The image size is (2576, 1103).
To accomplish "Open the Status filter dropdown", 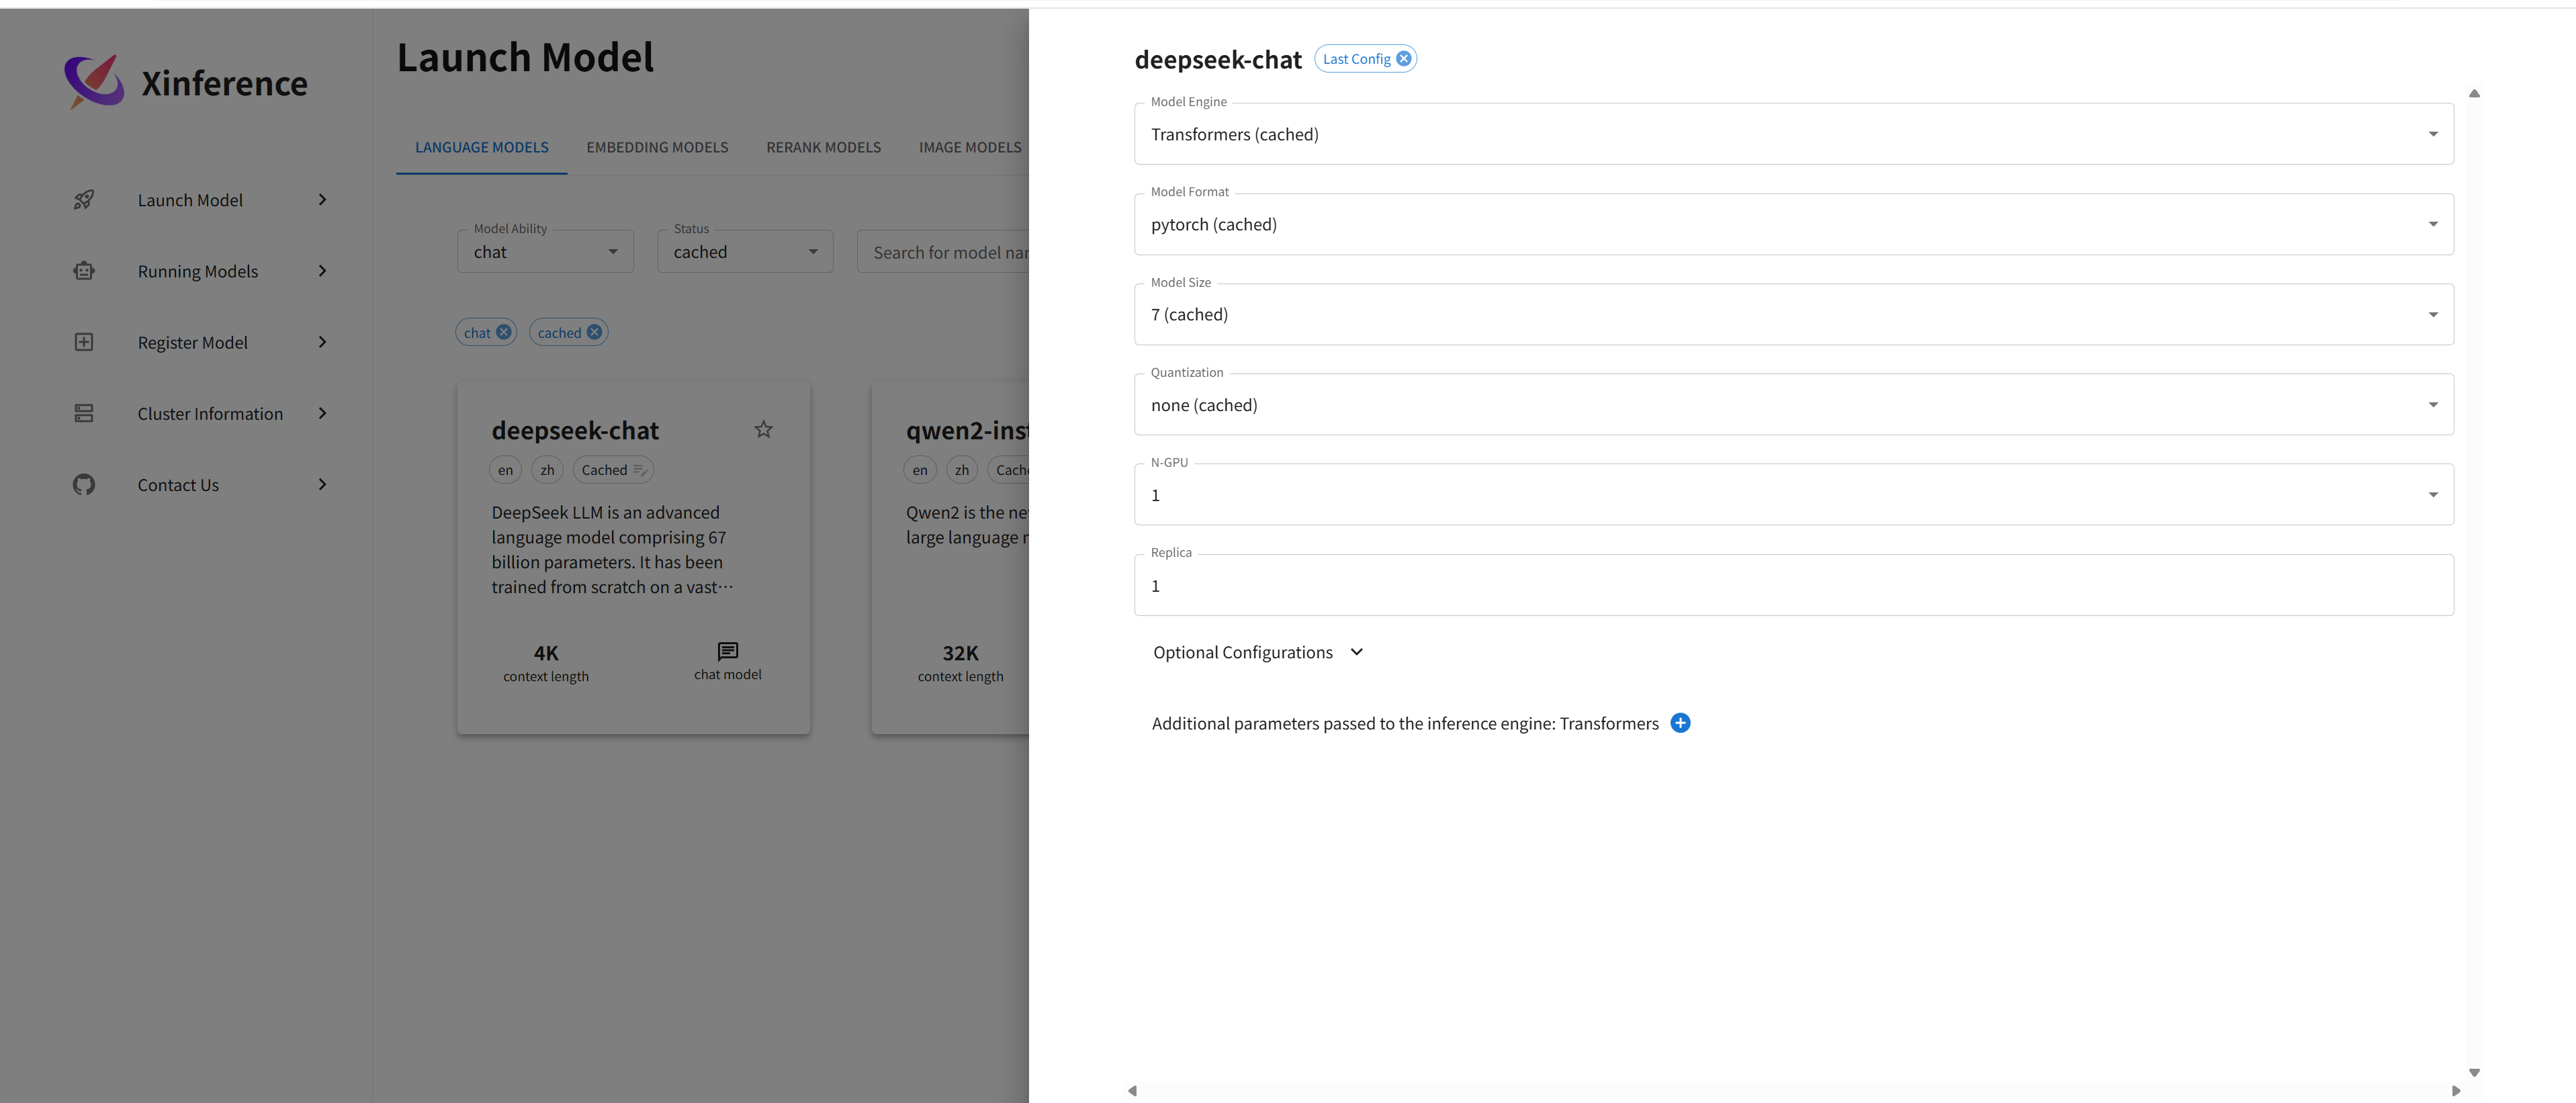I will (745, 252).
